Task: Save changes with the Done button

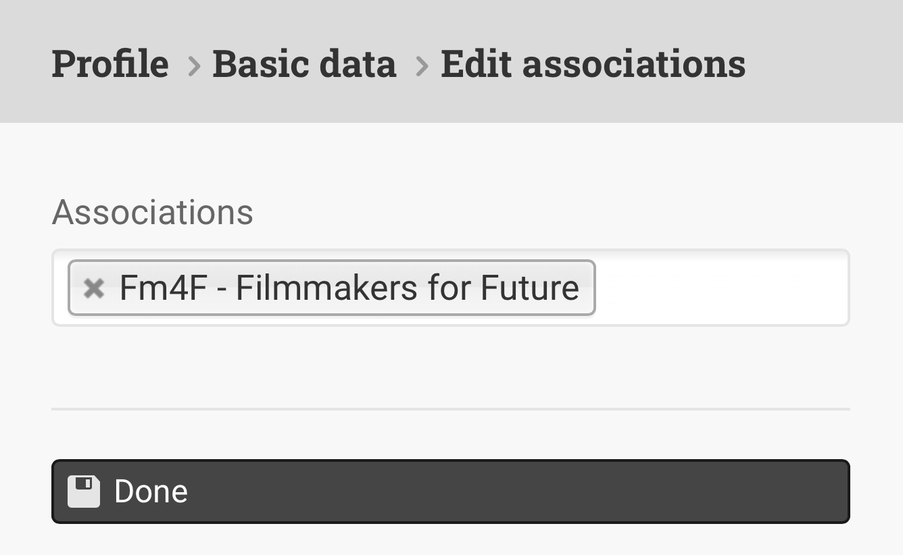Action: 451,492
